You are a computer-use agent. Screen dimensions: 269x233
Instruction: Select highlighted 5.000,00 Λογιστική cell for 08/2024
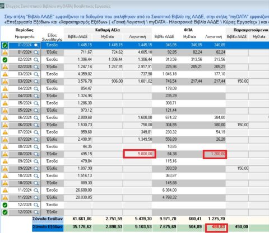[x=140, y=154]
